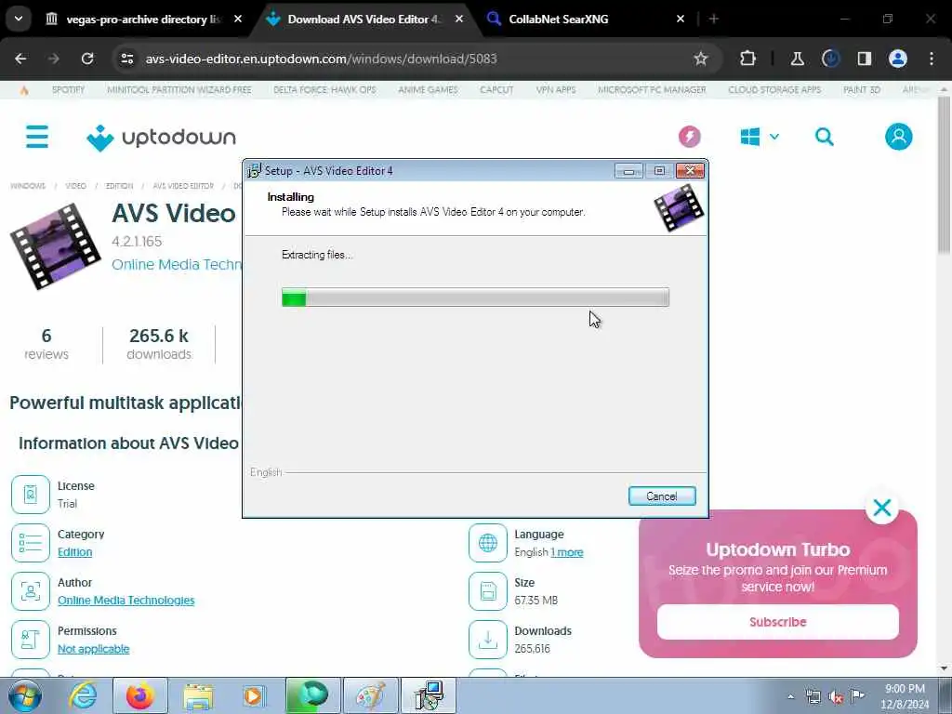Viewport: 952px width, 714px height.
Task: Open the MICROSOFT PC MANAGER link
Action: (652, 89)
